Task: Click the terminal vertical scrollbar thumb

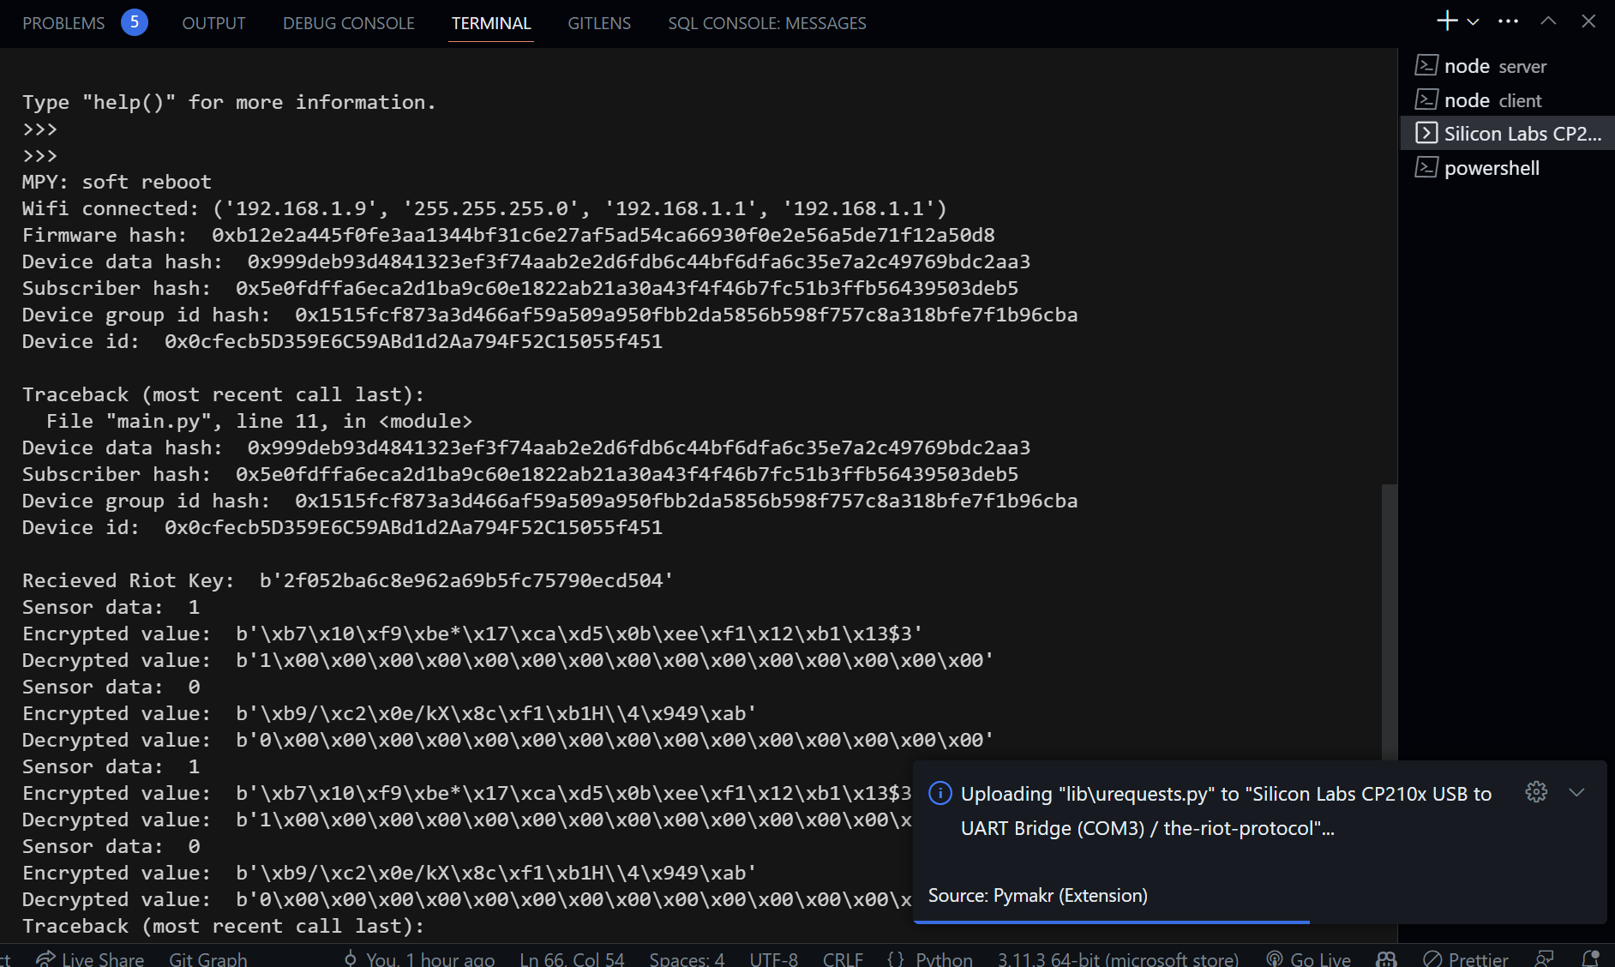Action: tap(1389, 622)
